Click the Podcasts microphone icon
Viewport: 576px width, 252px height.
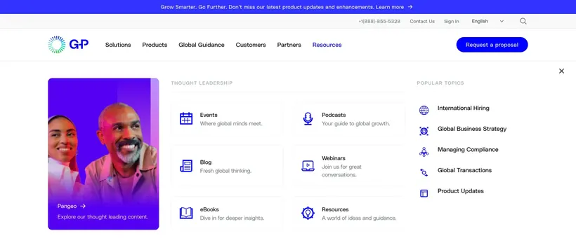308,119
